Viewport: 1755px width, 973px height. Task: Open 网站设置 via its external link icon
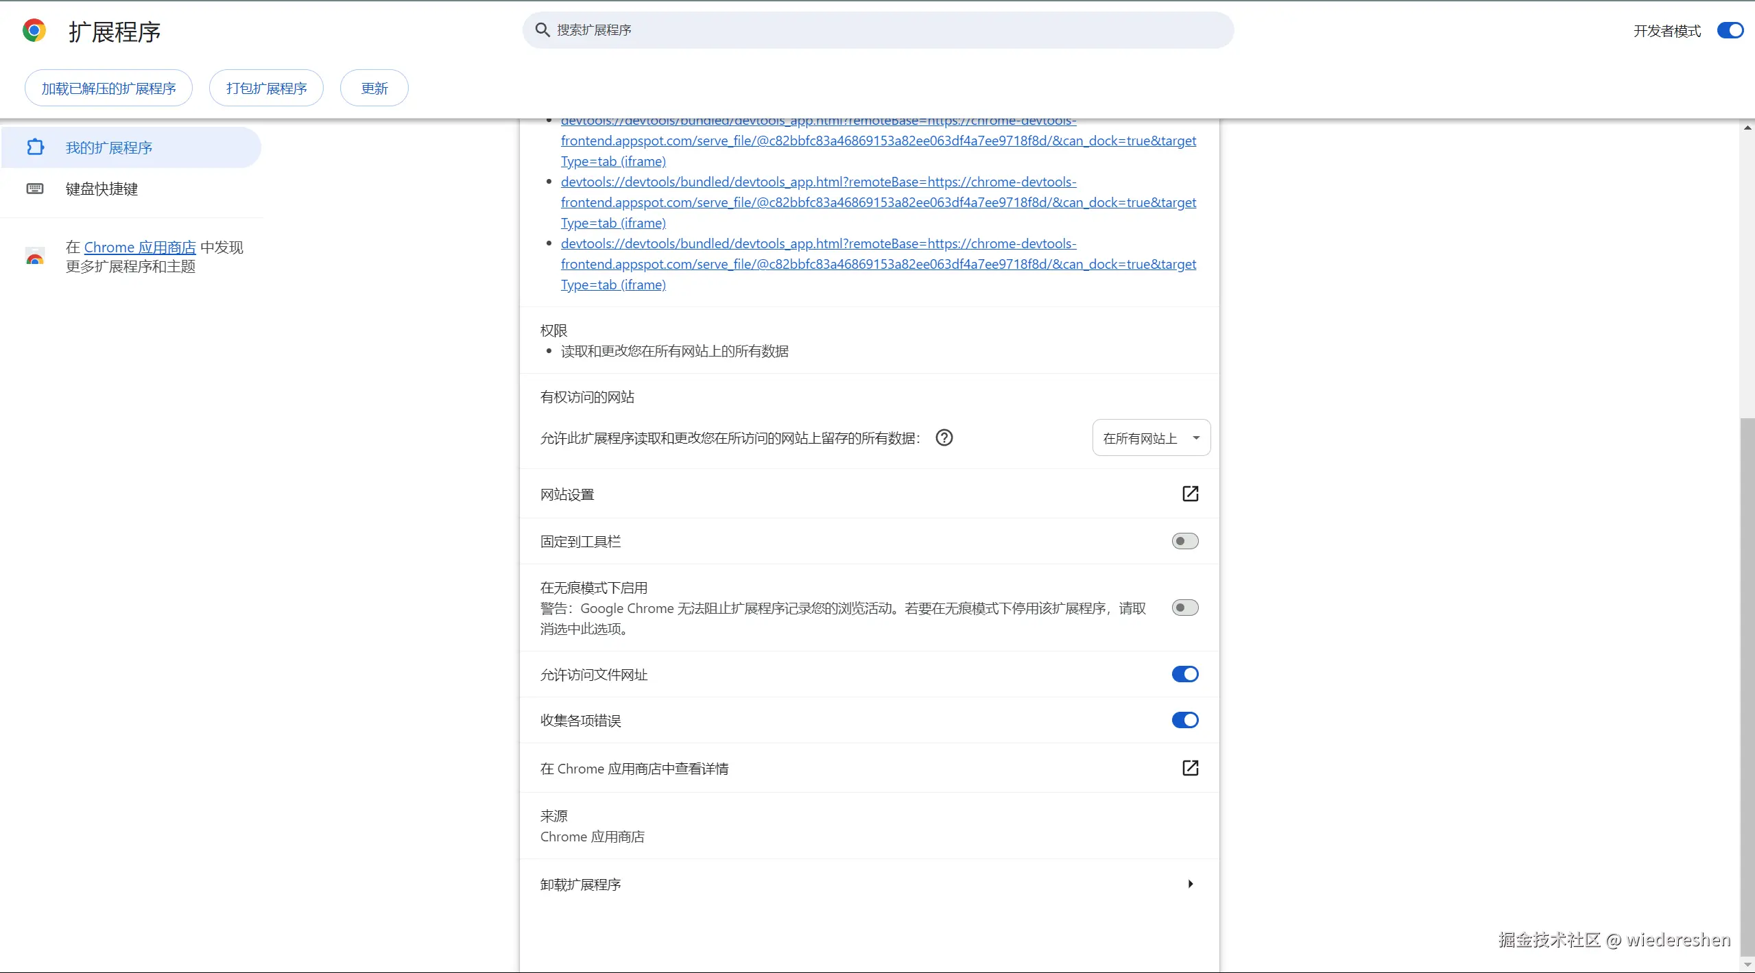(x=1191, y=493)
